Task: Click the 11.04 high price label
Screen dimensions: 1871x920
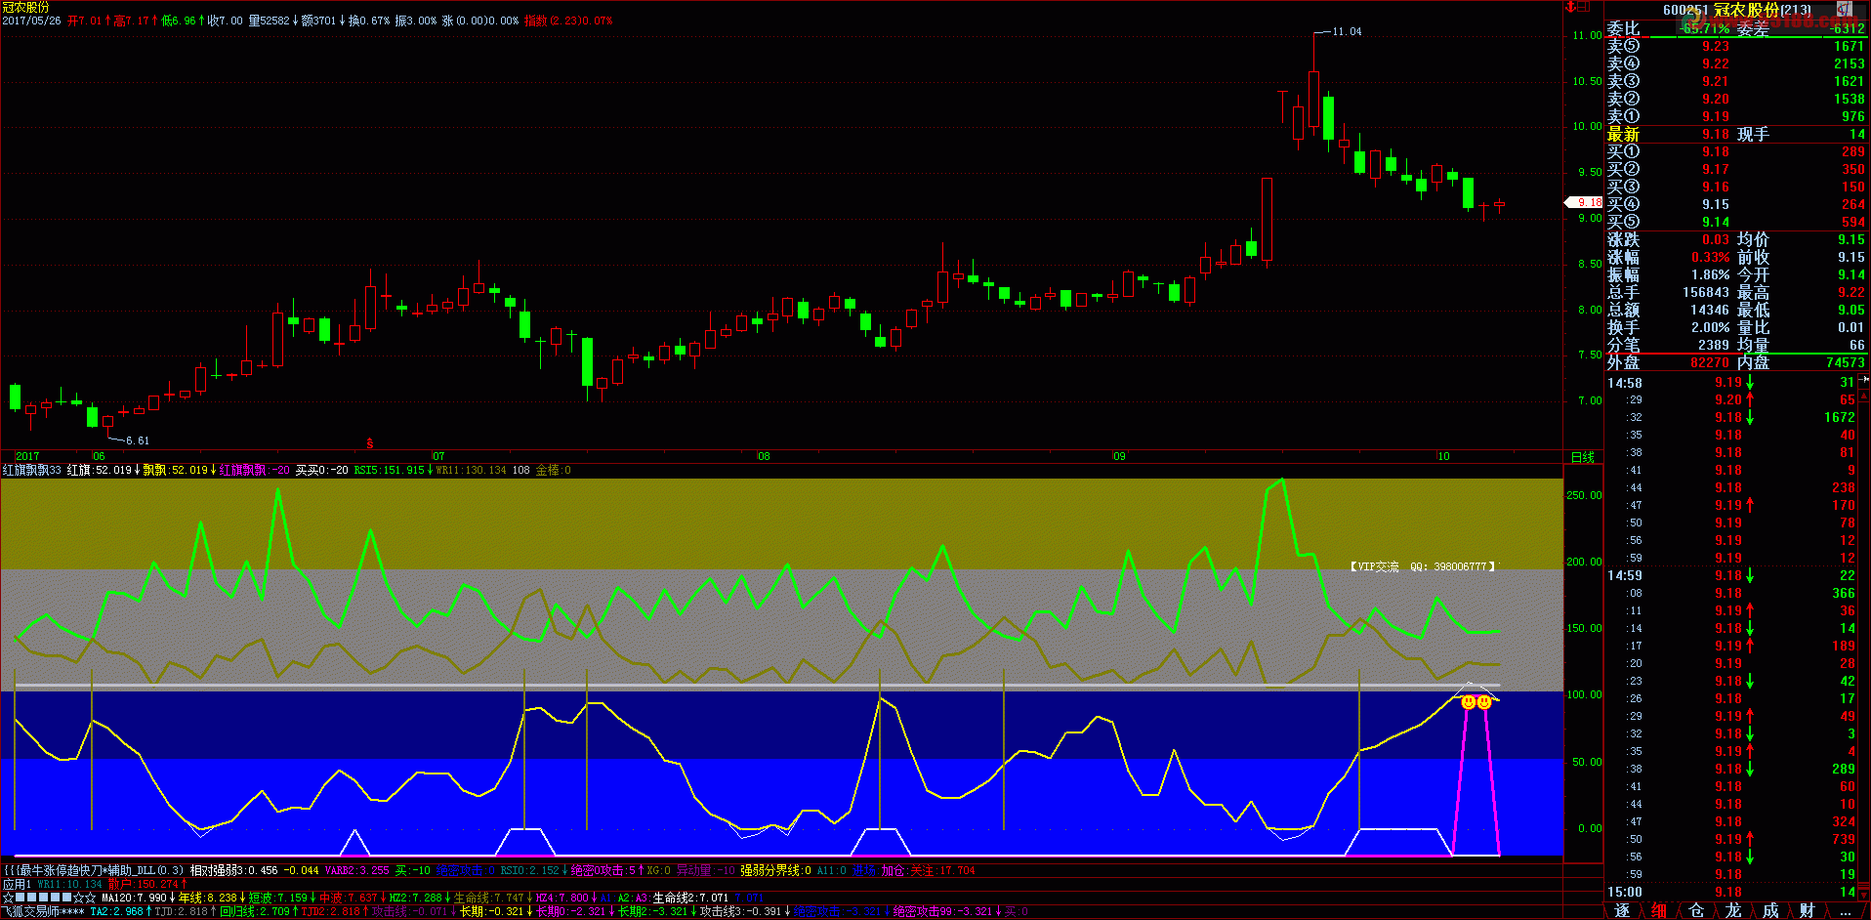Action: point(1347,31)
